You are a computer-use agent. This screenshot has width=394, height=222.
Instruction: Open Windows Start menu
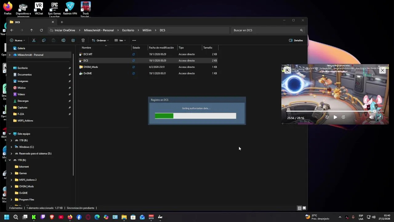click(6, 217)
